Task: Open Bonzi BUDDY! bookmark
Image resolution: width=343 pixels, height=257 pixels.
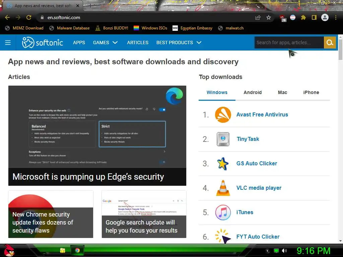Action: (x=112, y=28)
